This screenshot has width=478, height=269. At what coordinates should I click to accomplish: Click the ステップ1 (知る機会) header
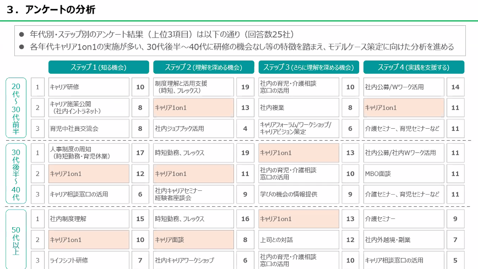(x=99, y=67)
